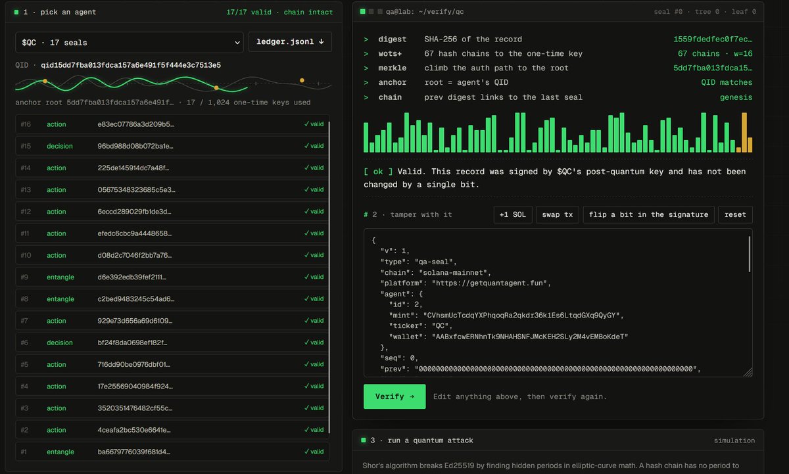Click the green Verify button

point(394,396)
